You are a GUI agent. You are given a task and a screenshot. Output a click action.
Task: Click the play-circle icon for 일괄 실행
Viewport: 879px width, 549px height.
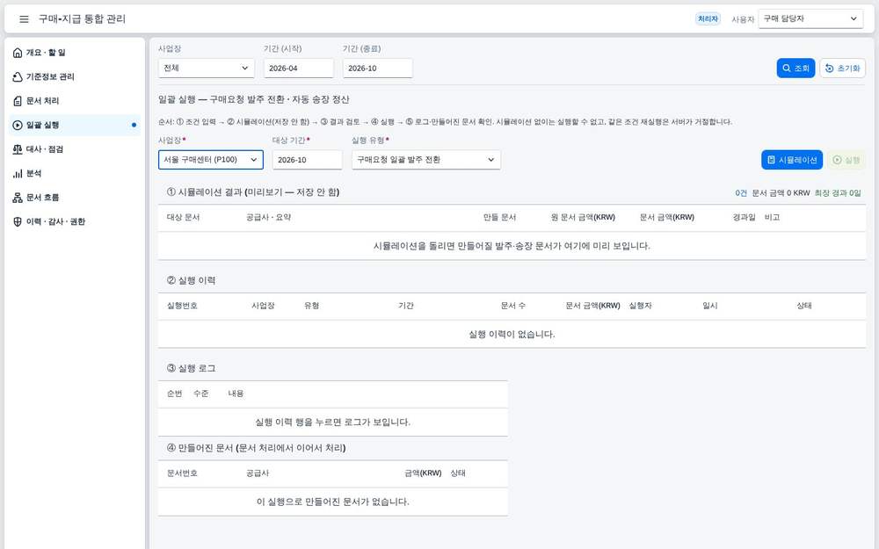coord(18,125)
